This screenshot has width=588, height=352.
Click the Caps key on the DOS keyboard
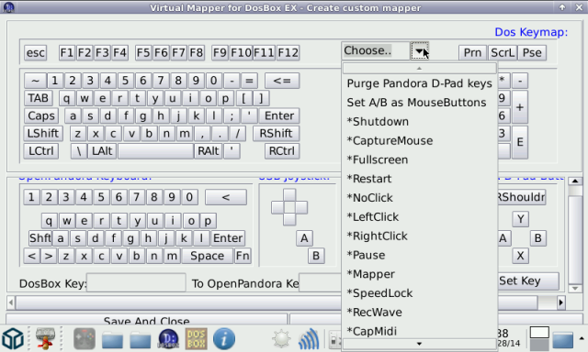coord(41,115)
